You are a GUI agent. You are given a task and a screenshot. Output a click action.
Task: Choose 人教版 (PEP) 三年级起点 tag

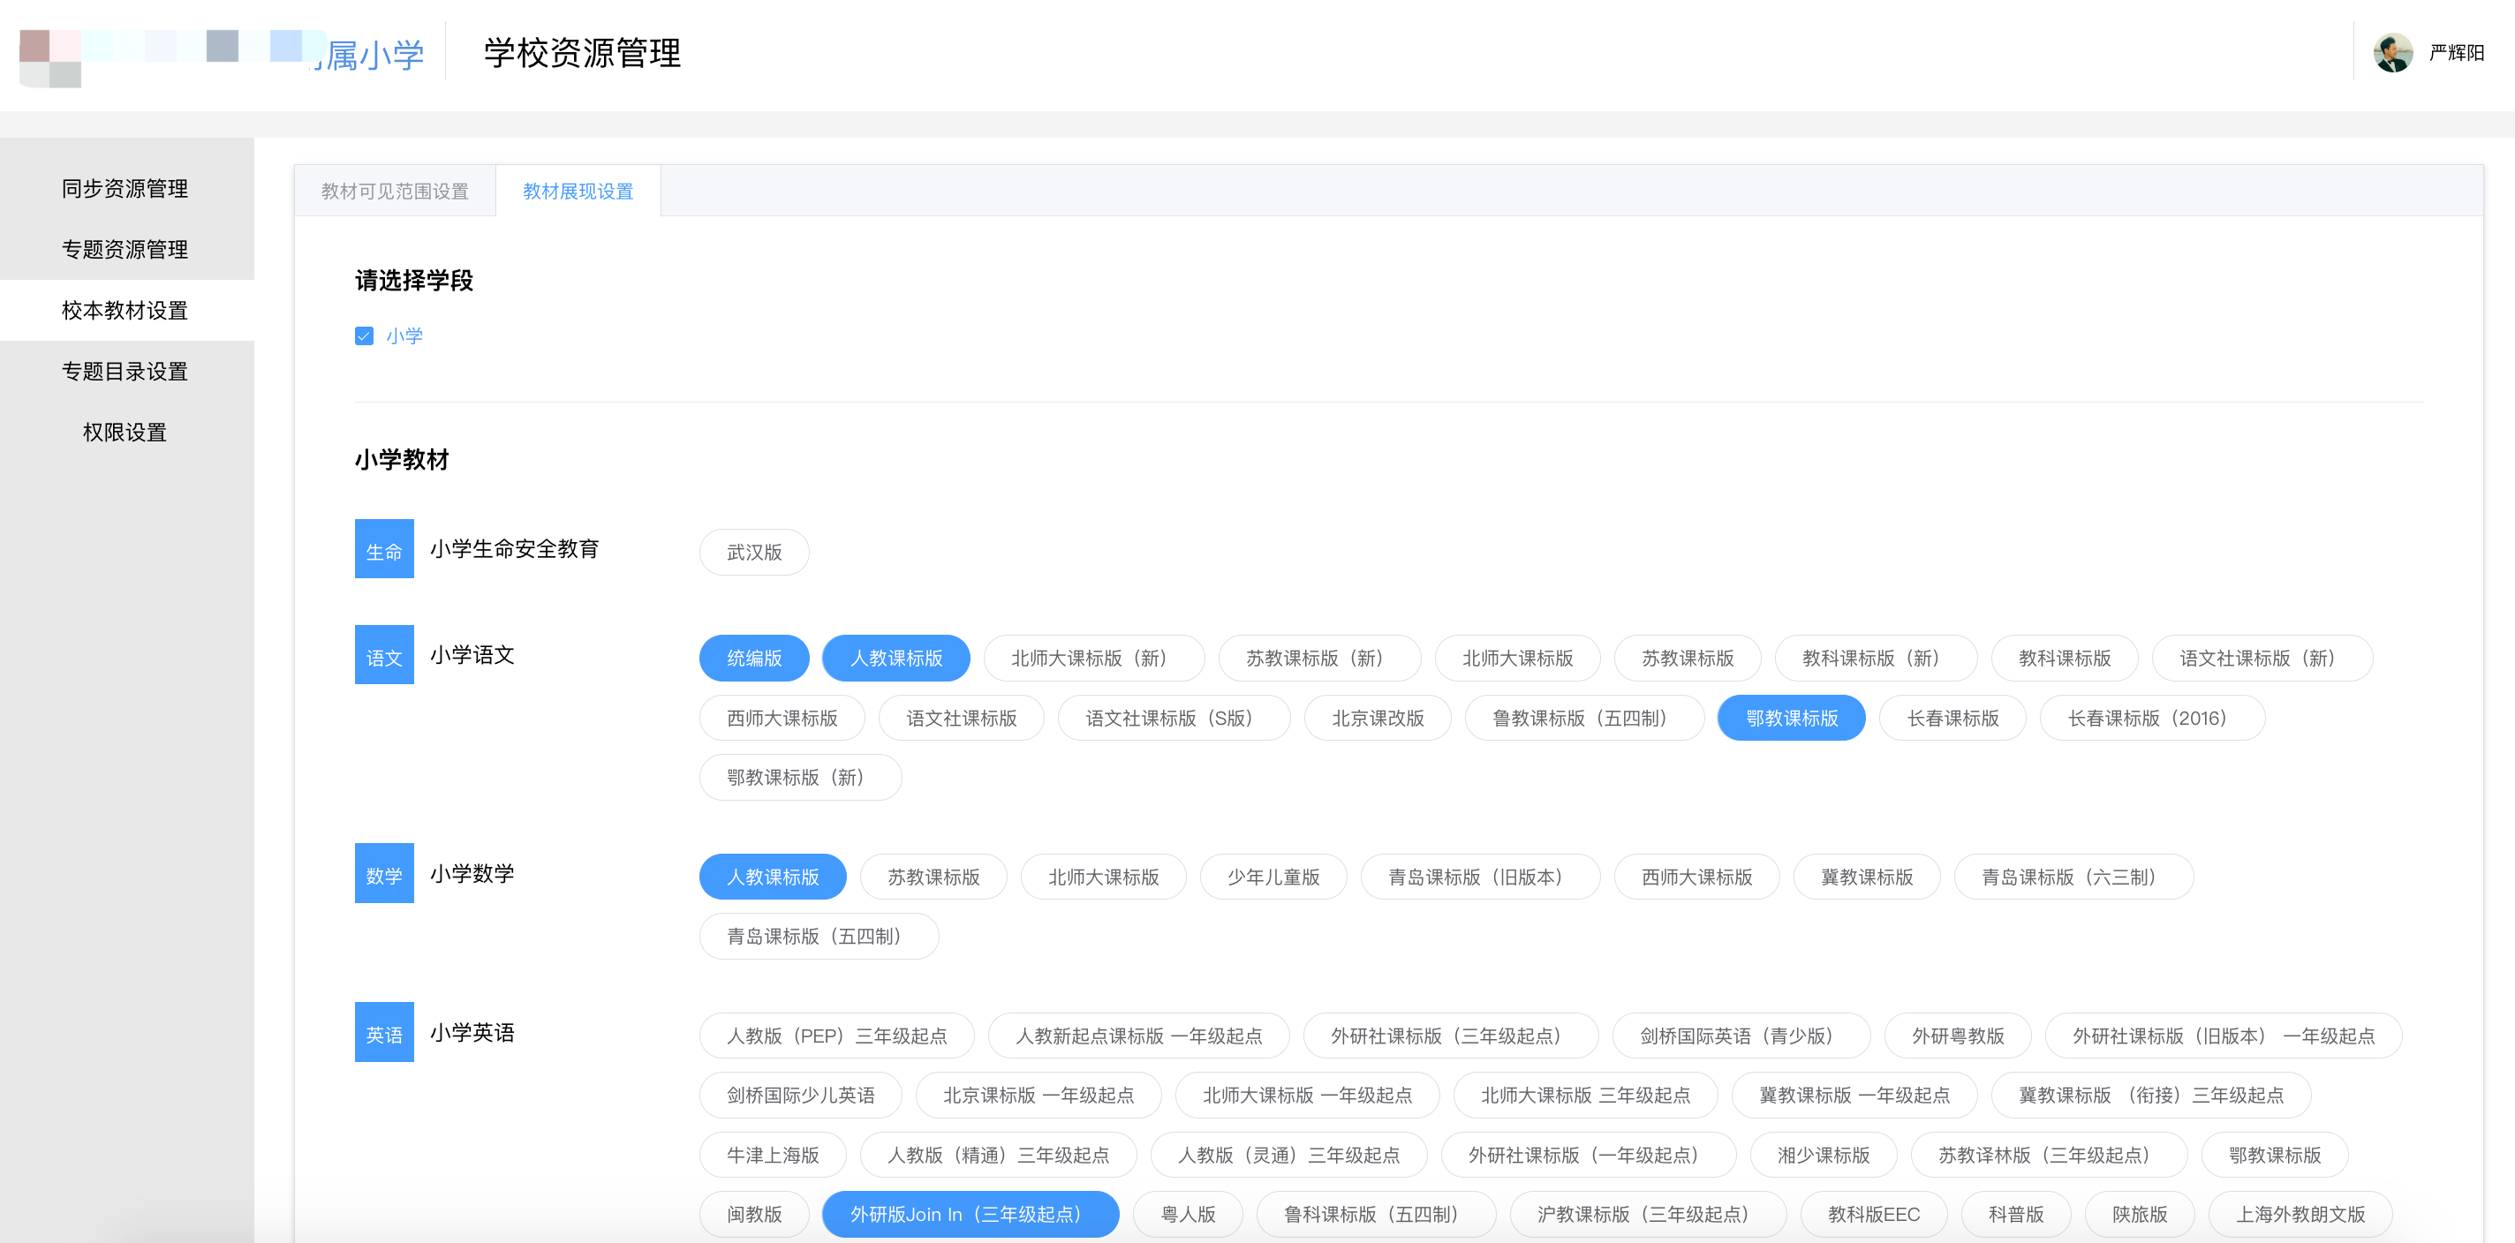[835, 1036]
